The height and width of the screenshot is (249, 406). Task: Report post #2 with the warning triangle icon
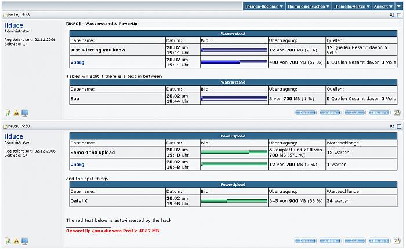click(x=16, y=241)
